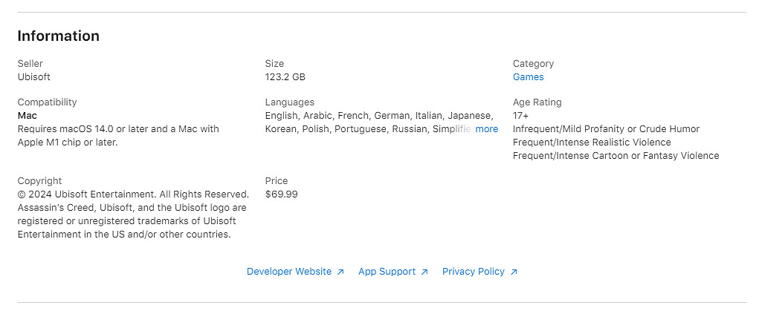Open the Privacy Policy link
759x311 pixels.
point(473,272)
